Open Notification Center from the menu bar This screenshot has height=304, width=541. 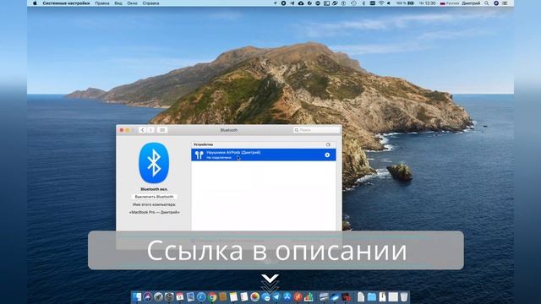[x=505, y=3]
